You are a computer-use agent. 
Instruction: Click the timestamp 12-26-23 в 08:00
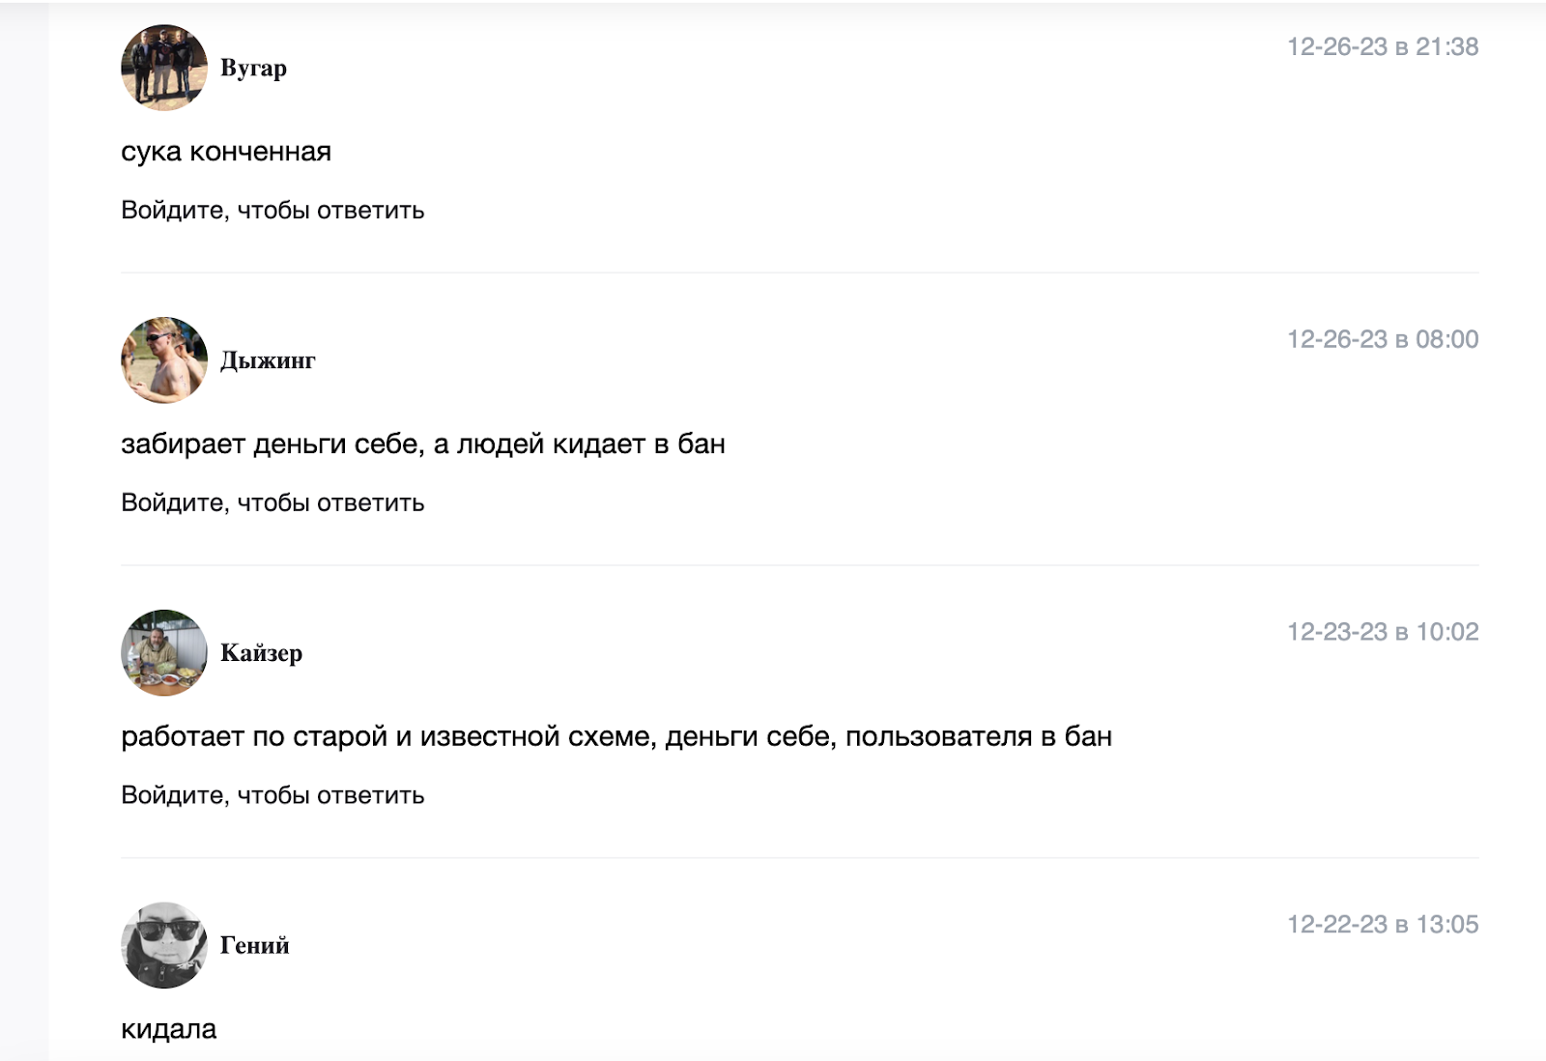pos(1382,340)
